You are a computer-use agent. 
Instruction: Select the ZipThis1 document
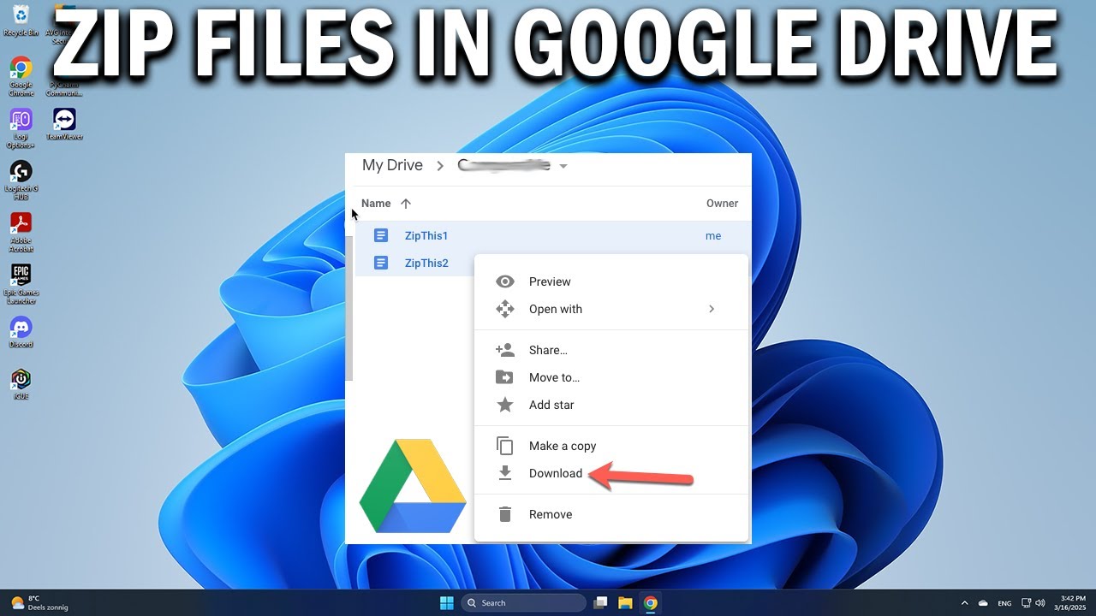point(551,235)
